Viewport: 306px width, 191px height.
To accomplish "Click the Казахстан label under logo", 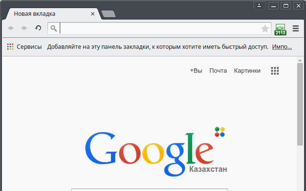I will tap(208, 169).
